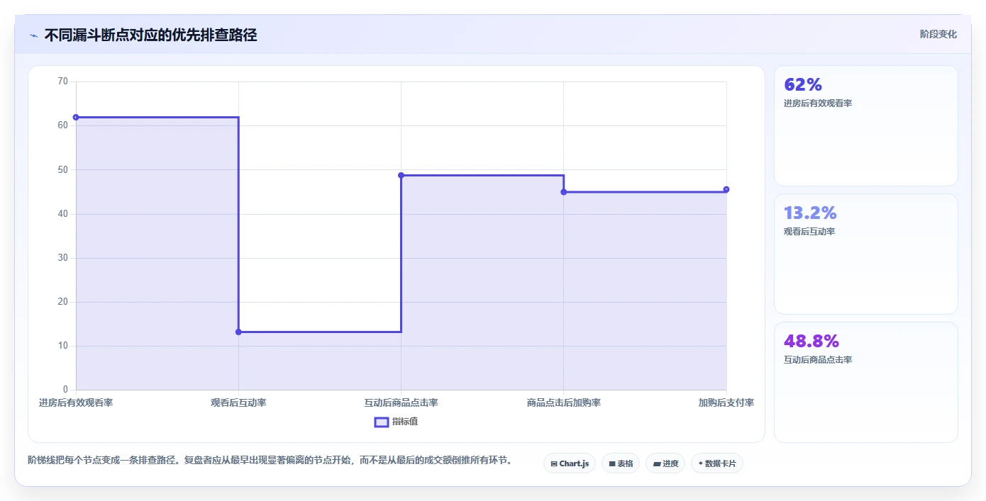The width and height of the screenshot is (986, 501).
Task: Click the y-axis value 20
Action: pyautogui.click(x=63, y=302)
